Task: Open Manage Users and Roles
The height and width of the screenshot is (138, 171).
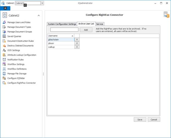Action: [x=19, y=22]
